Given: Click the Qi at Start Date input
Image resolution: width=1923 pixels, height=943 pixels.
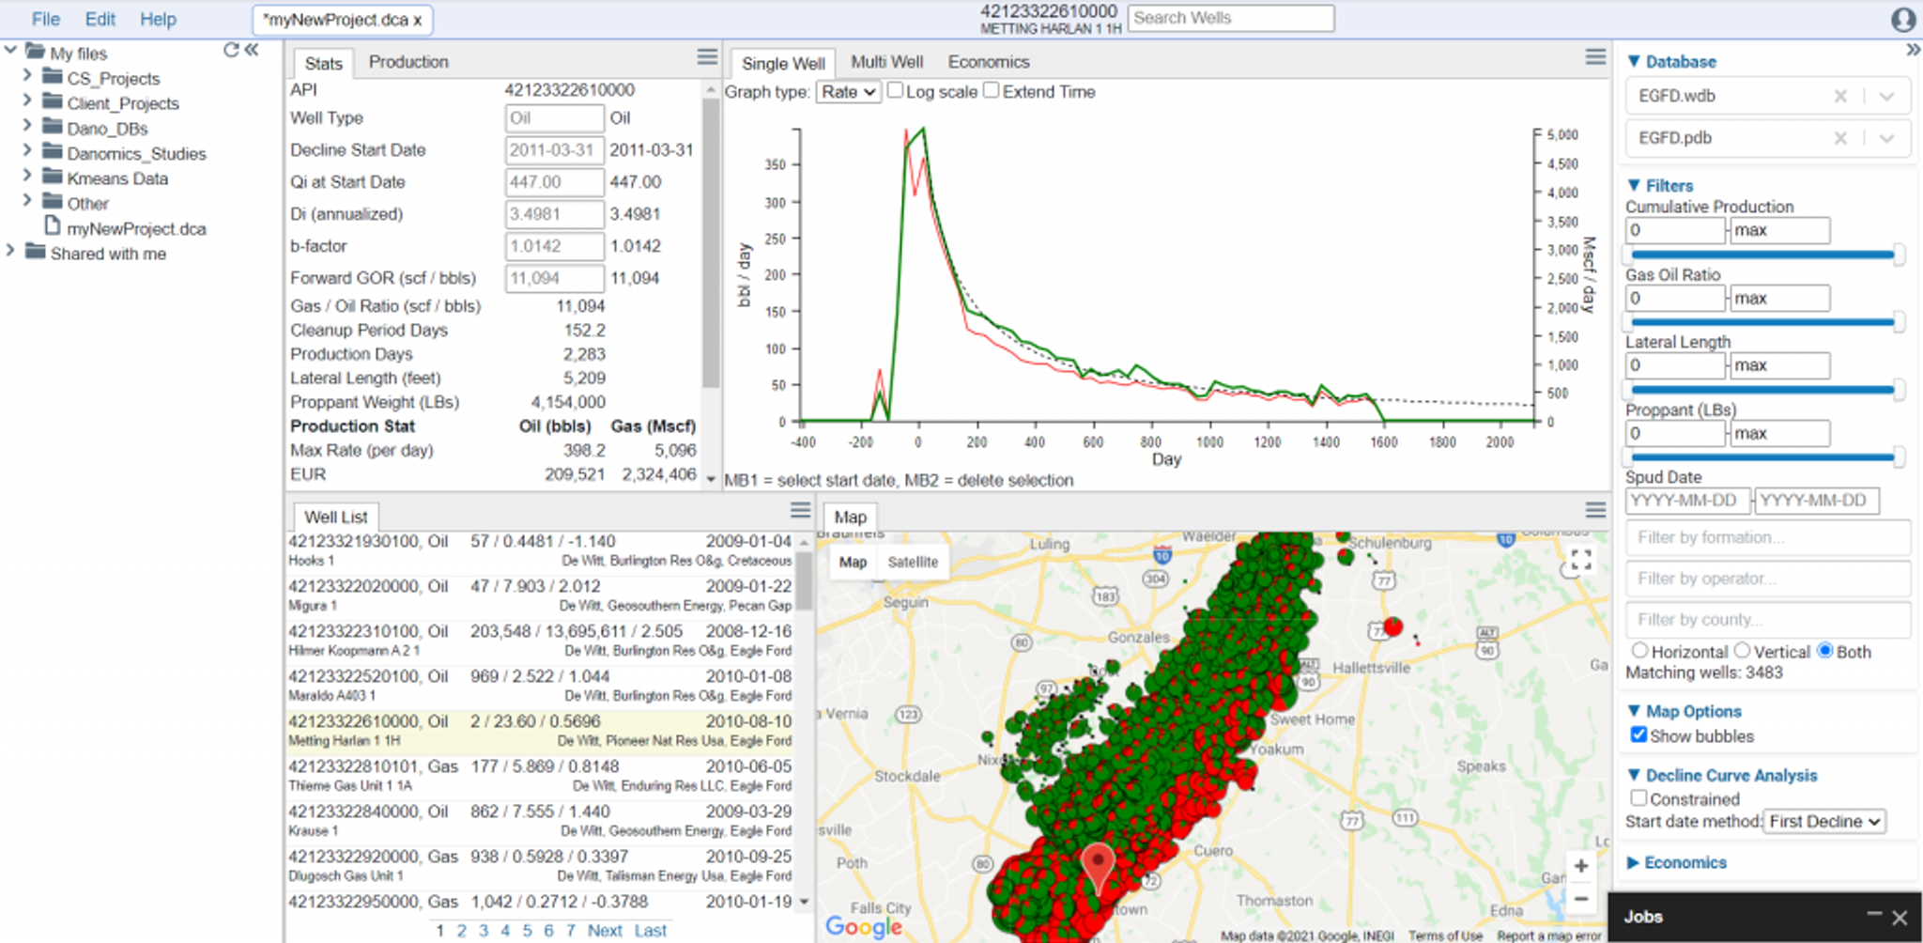Looking at the screenshot, I should pyautogui.click(x=554, y=182).
